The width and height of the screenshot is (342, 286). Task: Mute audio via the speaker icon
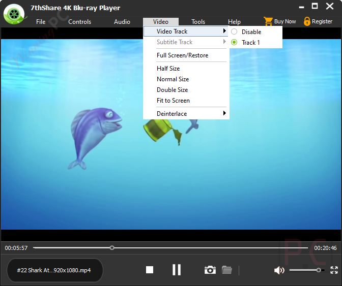279,270
